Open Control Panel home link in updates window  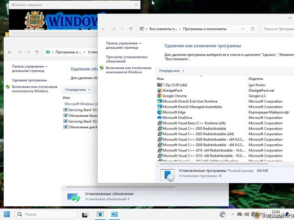coord(30,68)
